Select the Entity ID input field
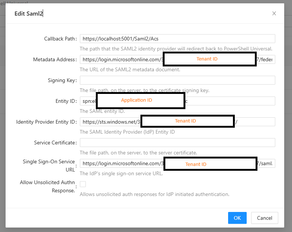Image resolution: width=292 pixels, height=232 pixels. (230, 101)
